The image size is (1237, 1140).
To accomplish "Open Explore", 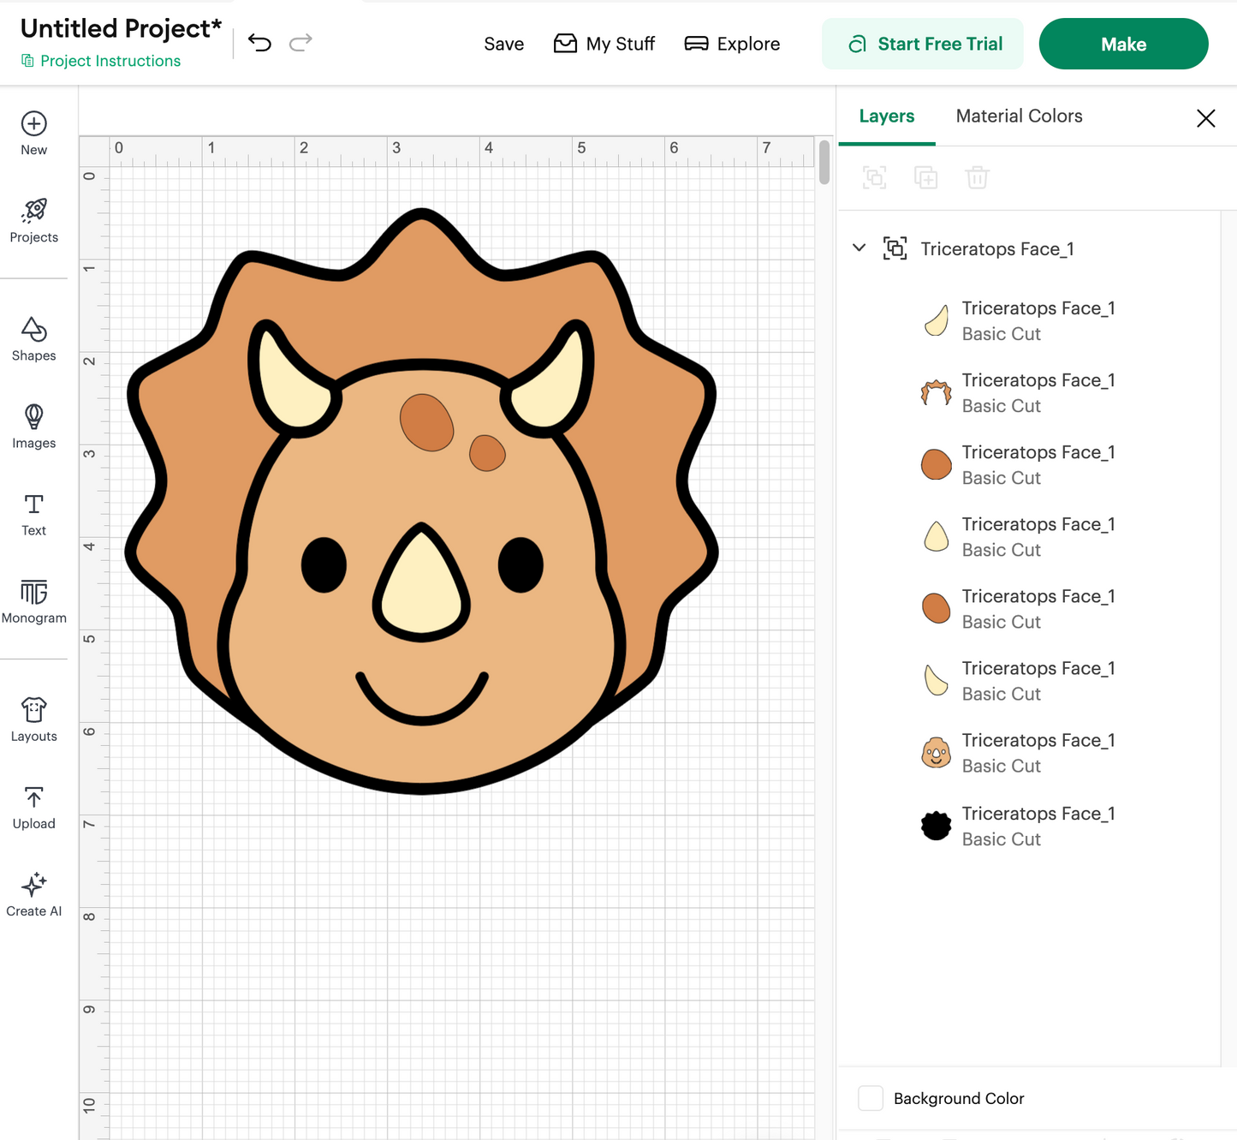I will click(x=732, y=44).
